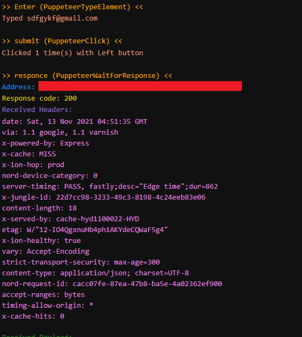The width and height of the screenshot is (302, 337).
Task: Click the Received Headers label
Action: tap(37, 110)
